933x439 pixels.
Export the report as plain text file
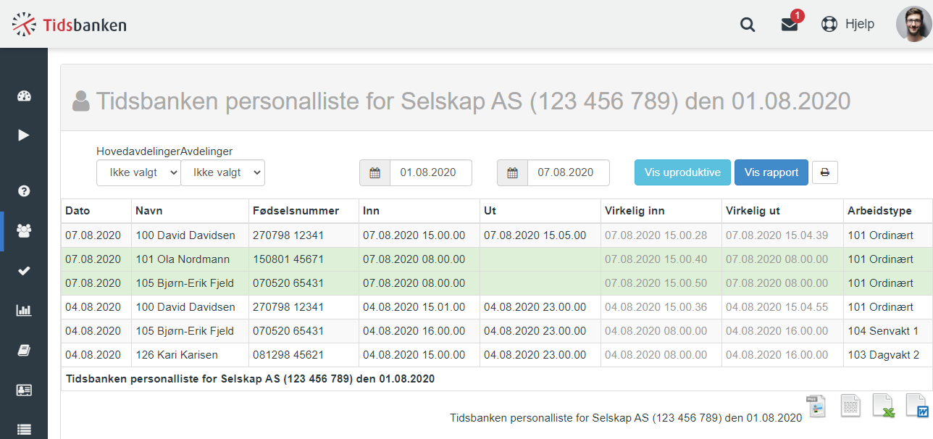tap(850, 406)
